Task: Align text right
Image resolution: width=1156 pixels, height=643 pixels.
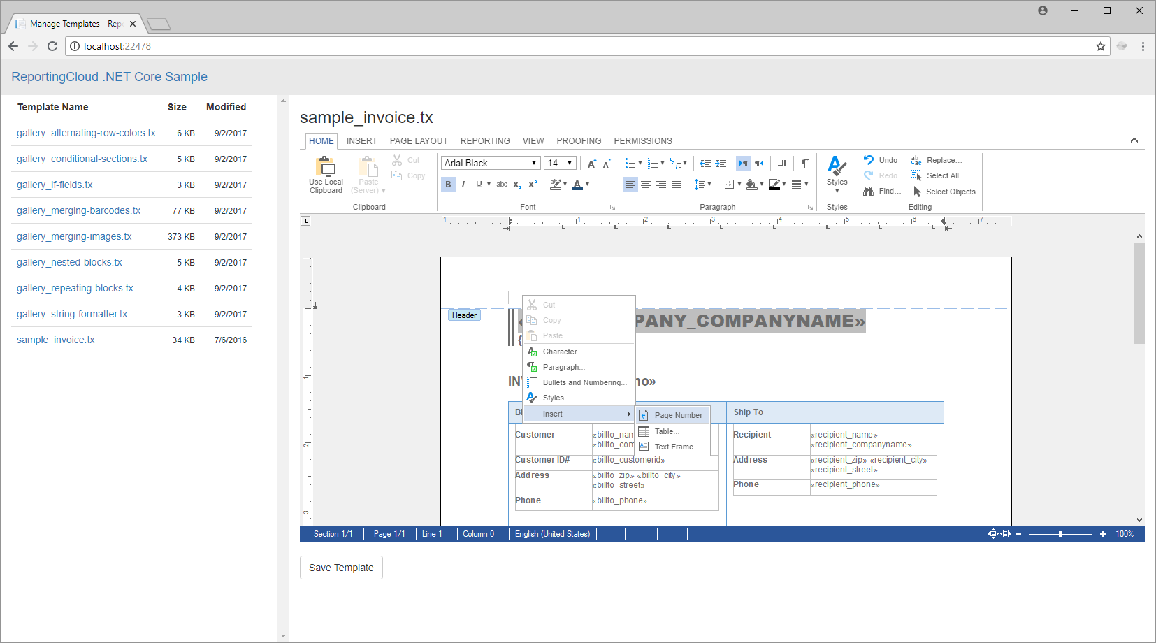Action: pos(661,185)
